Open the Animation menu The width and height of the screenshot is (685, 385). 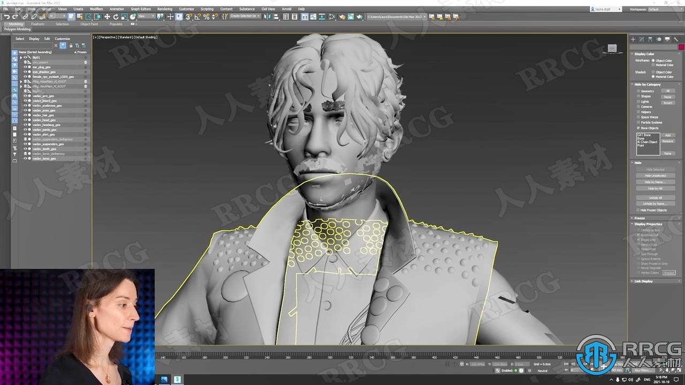pyautogui.click(x=117, y=9)
